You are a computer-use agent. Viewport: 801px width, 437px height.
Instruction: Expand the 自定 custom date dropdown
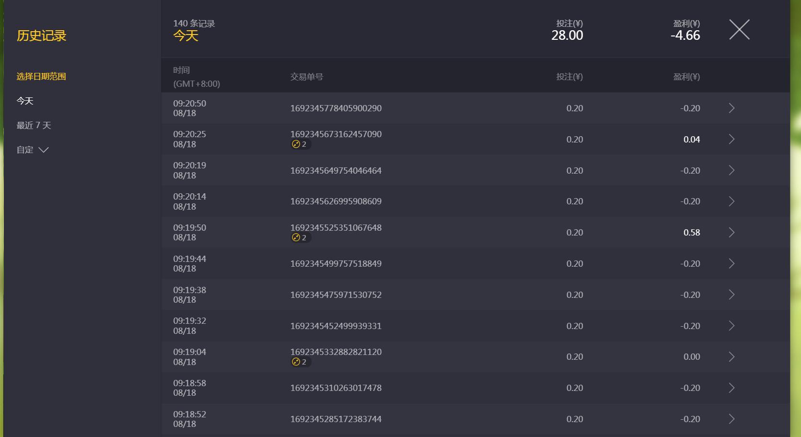[33, 150]
